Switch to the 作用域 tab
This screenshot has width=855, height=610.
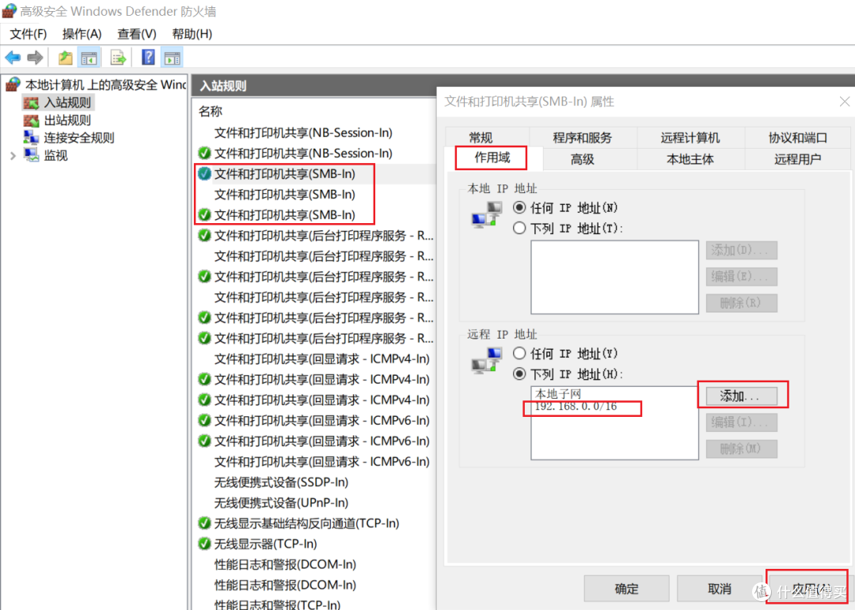coord(492,158)
